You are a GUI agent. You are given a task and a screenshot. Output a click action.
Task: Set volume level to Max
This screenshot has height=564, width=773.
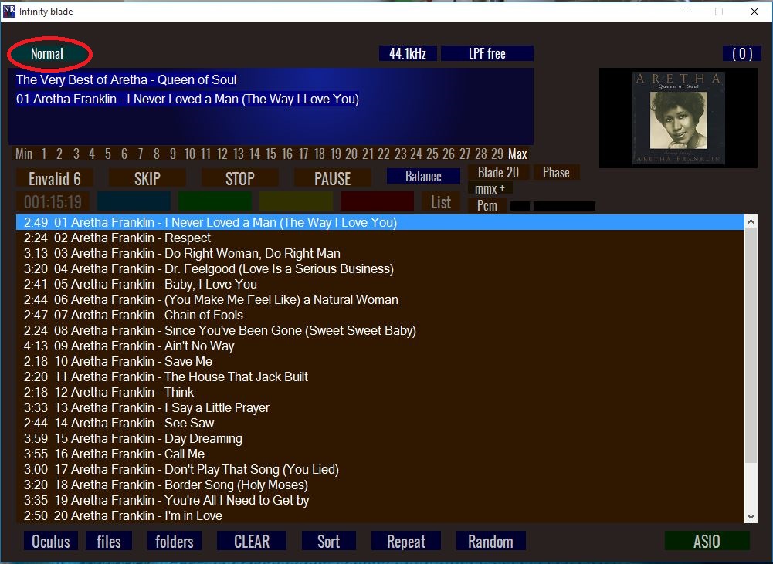517,154
